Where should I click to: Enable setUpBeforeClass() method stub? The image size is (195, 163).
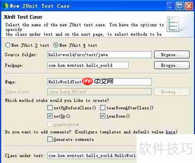pos(50,108)
